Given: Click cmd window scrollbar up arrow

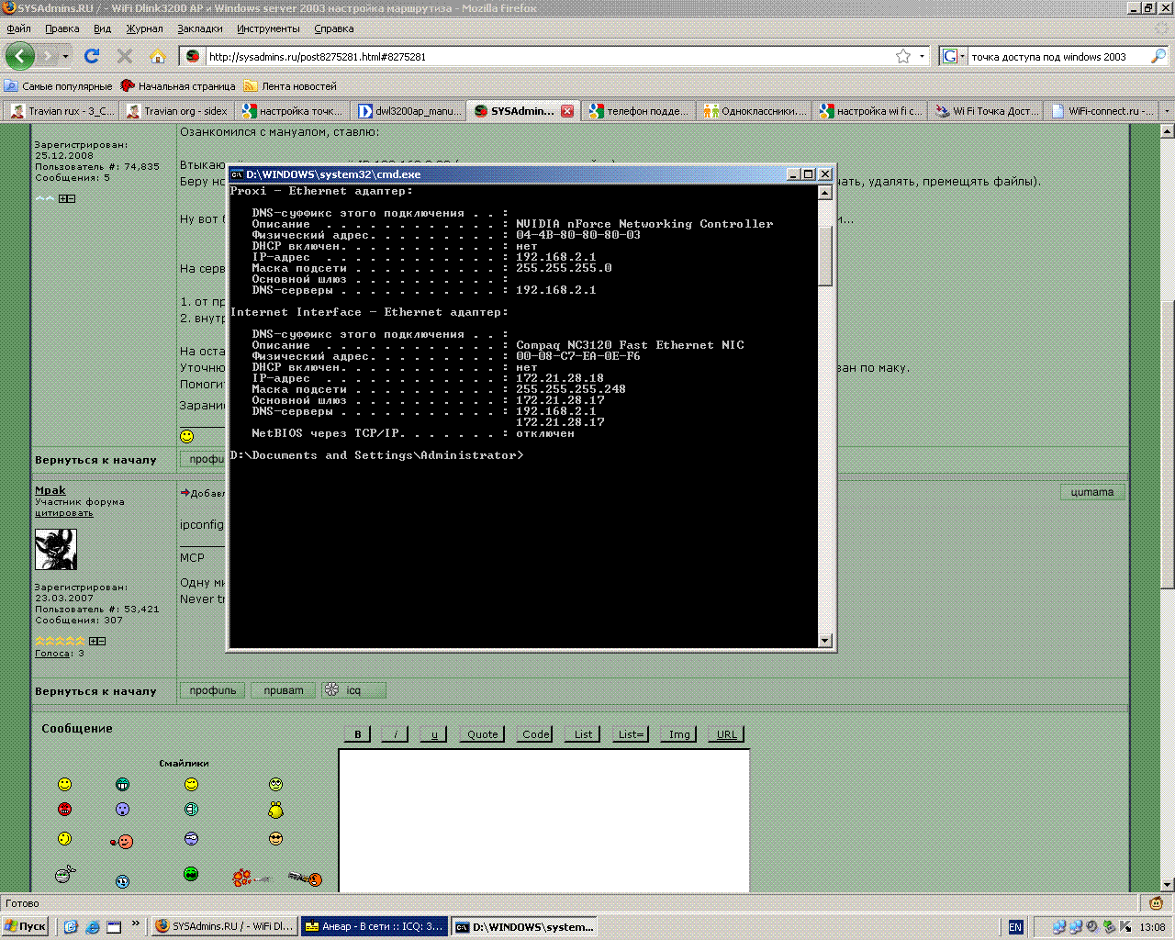Looking at the screenshot, I should [x=824, y=192].
